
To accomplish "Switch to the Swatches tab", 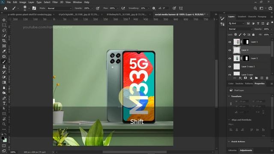I will [x=239, y=84].
